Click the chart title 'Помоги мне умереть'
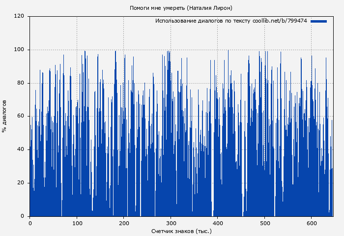 pos(181,8)
